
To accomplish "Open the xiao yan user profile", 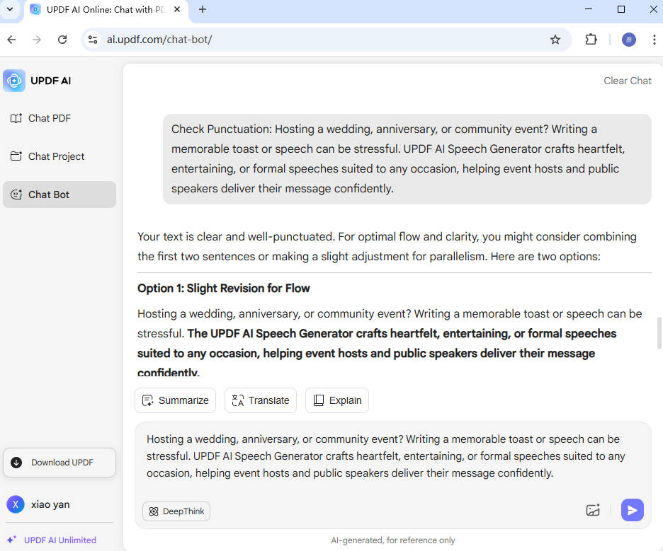I will [38, 504].
